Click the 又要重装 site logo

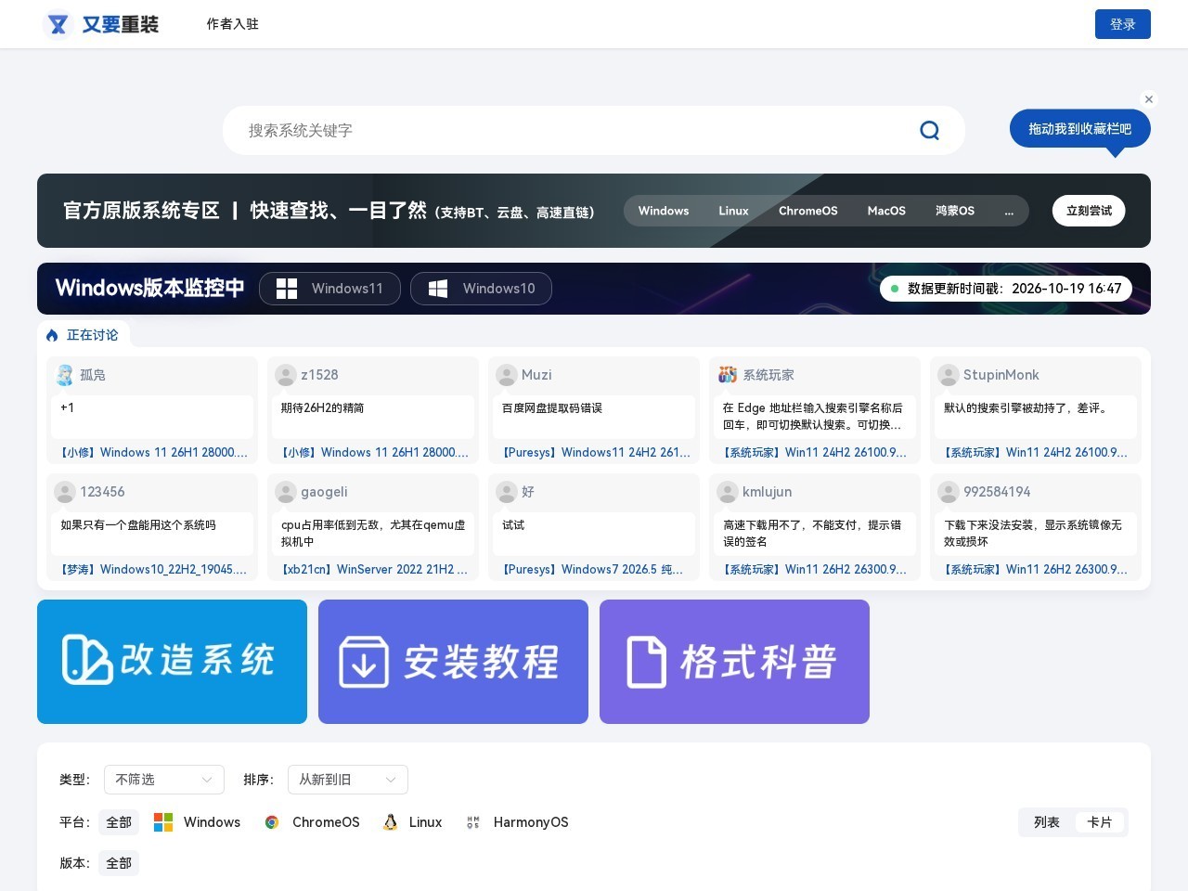pos(101,24)
